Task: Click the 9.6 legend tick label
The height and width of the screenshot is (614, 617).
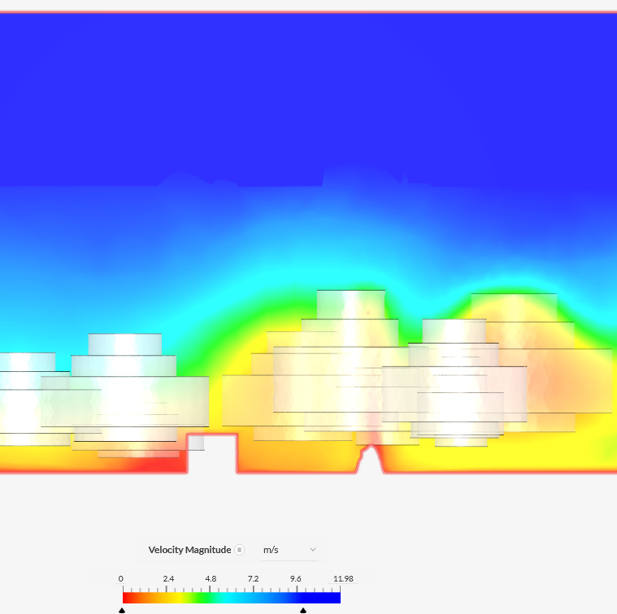Action: (x=296, y=578)
